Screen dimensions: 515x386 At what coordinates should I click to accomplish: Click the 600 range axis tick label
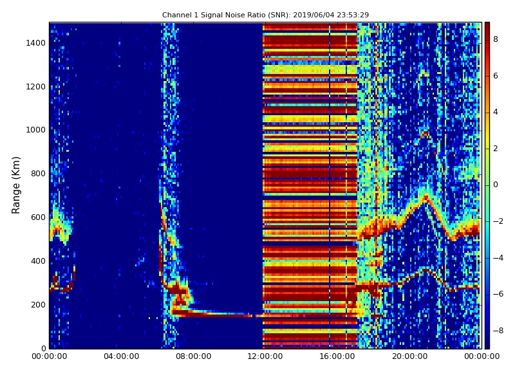38,217
